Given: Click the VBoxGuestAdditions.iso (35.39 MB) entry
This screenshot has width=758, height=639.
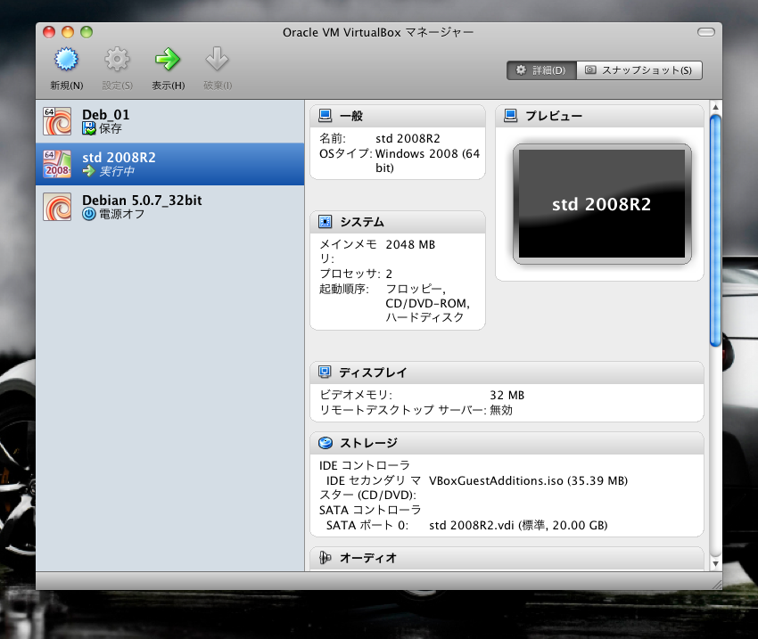Looking at the screenshot, I should pyautogui.click(x=529, y=481).
